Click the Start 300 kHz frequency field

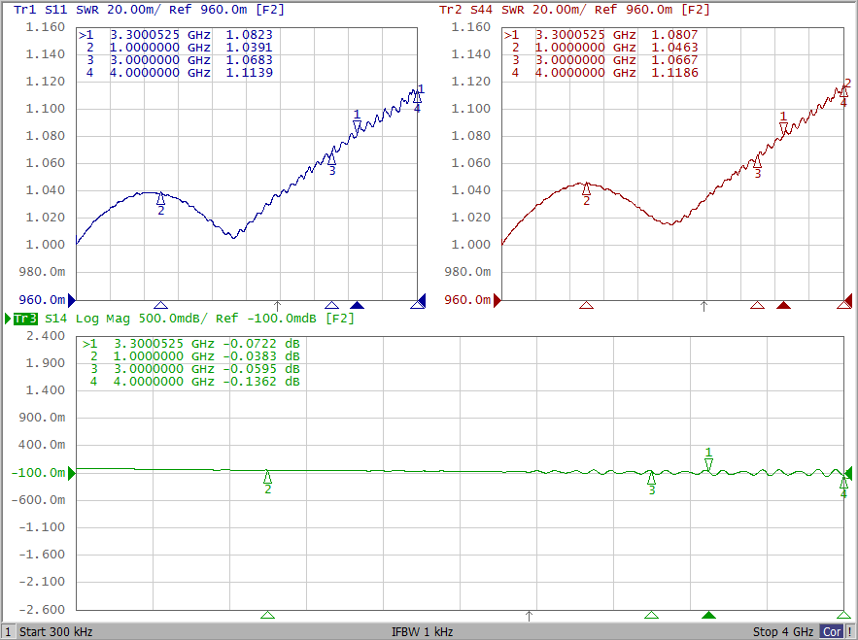(x=56, y=632)
